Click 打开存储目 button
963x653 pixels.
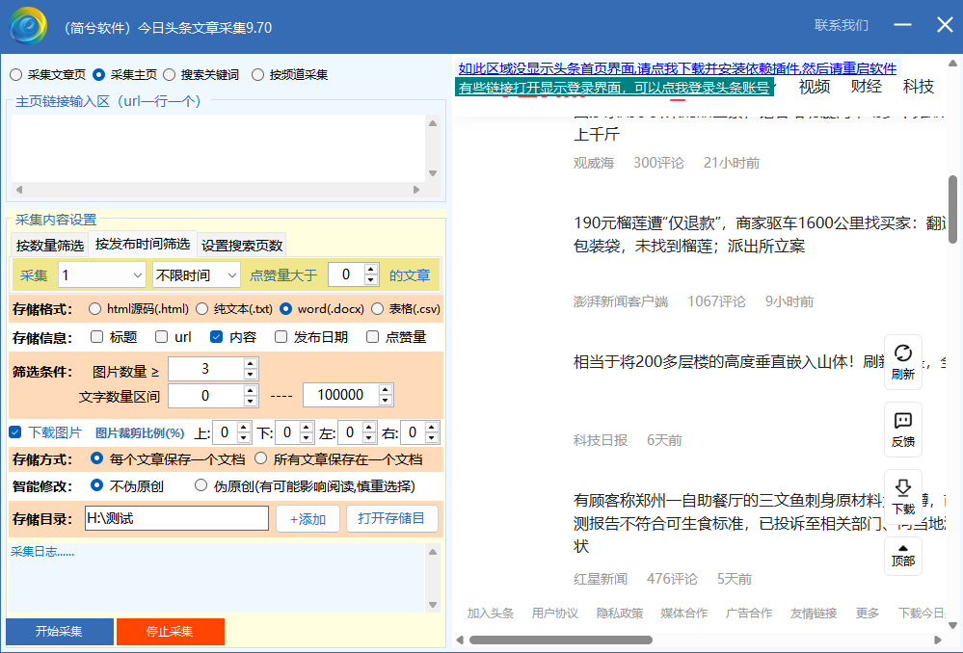pyautogui.click(x=391, y=518)
